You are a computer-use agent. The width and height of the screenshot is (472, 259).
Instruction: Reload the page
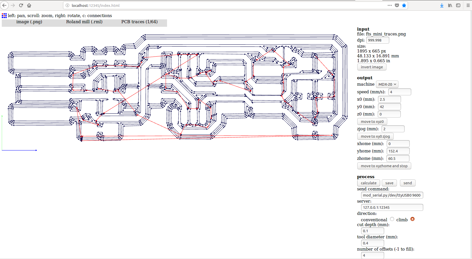(x=21, y=5)
